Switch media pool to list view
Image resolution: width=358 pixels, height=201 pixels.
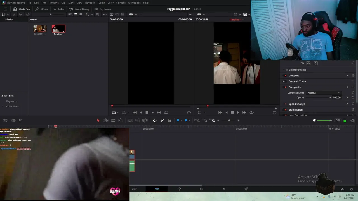[81, 14]
